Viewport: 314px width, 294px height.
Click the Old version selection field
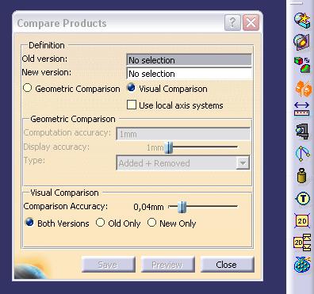click(189, 60)
